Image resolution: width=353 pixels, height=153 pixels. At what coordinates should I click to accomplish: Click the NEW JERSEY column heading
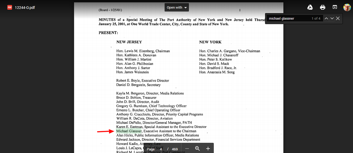tap(129, 42)
